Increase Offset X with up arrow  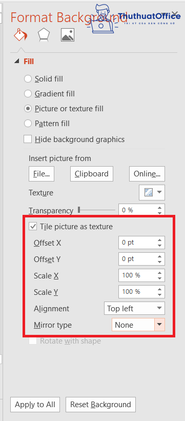[x=160, y=240]
